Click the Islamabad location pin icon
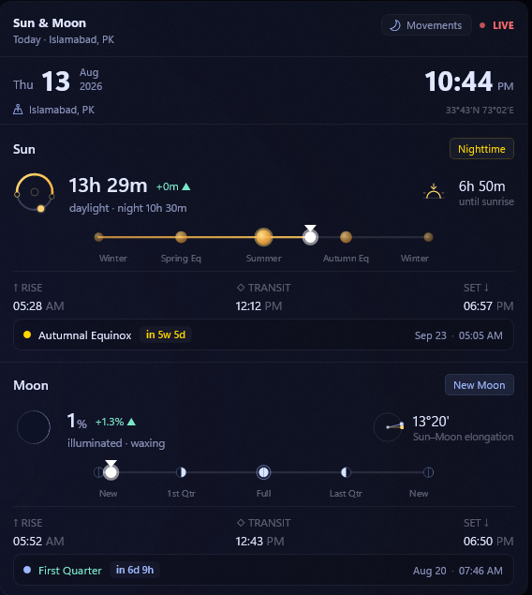The width and height of the screenshot is (532, 595). click(x=18, y=110)
